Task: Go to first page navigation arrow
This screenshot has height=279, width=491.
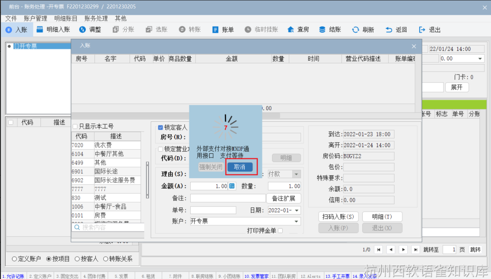Action: pos(379,250)
